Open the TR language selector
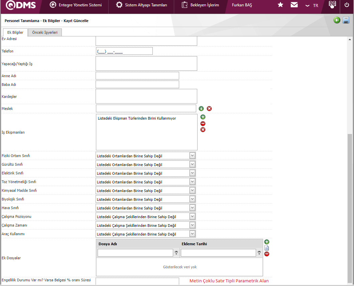The height and width of the screenshot is (286, 354). (312, 5)
